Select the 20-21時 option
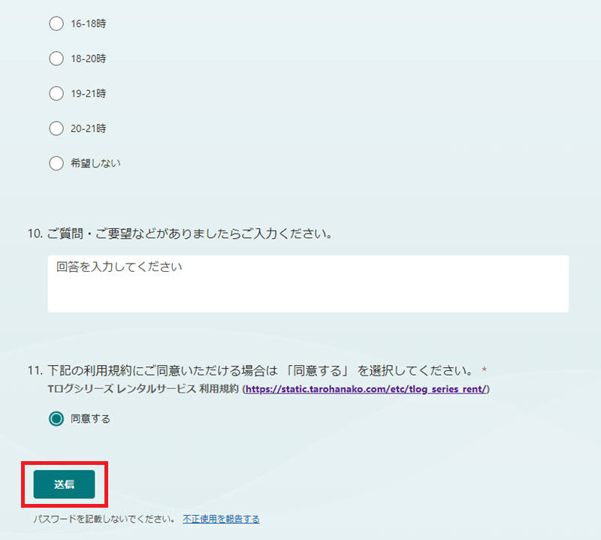Screen dimensions: 601x540 pos(56,128)
